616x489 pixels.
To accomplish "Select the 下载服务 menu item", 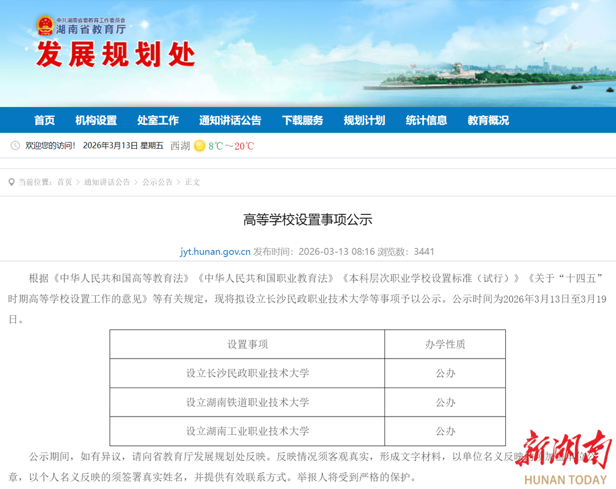I will click(x=302, y=120).
